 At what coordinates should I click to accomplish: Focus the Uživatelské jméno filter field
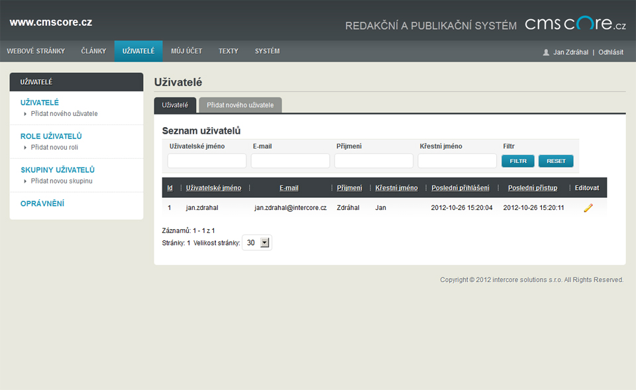207,161
